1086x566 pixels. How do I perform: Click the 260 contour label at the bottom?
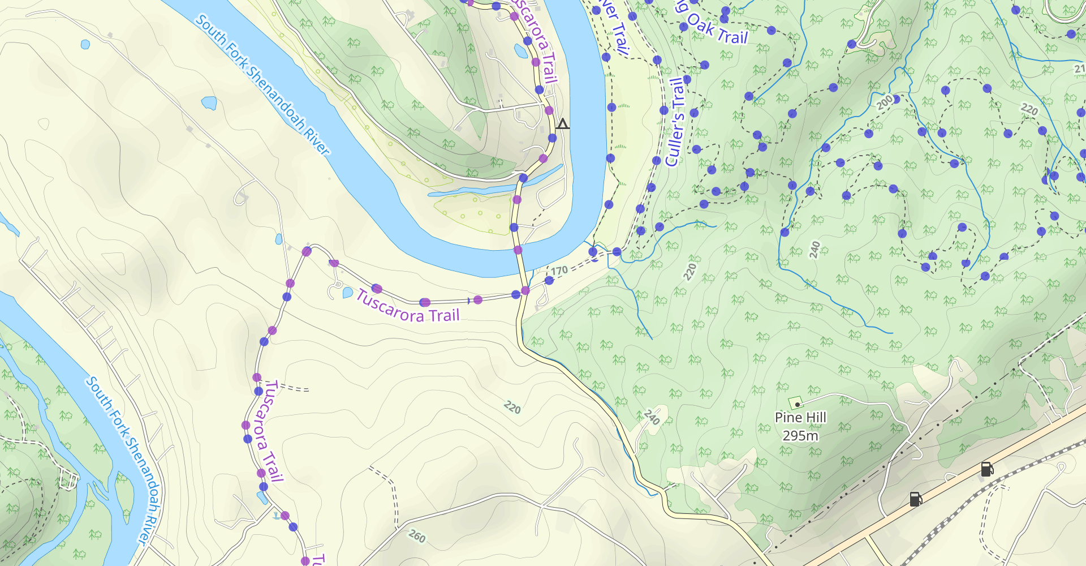pyautogui.click(x=417, y=535)
